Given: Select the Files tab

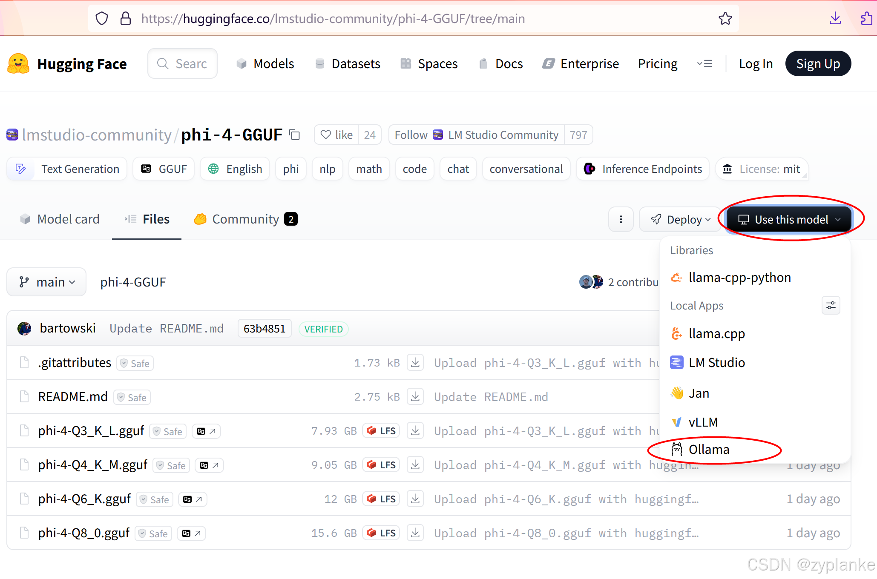Looking at the screenshot, I should [147, 219].
